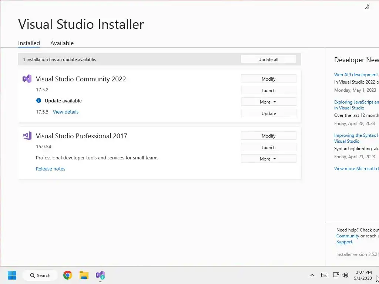Click the blue update info icon
The height and width of the screenshot is (284, 379).
pyautogui.click(x=38, y=101)
